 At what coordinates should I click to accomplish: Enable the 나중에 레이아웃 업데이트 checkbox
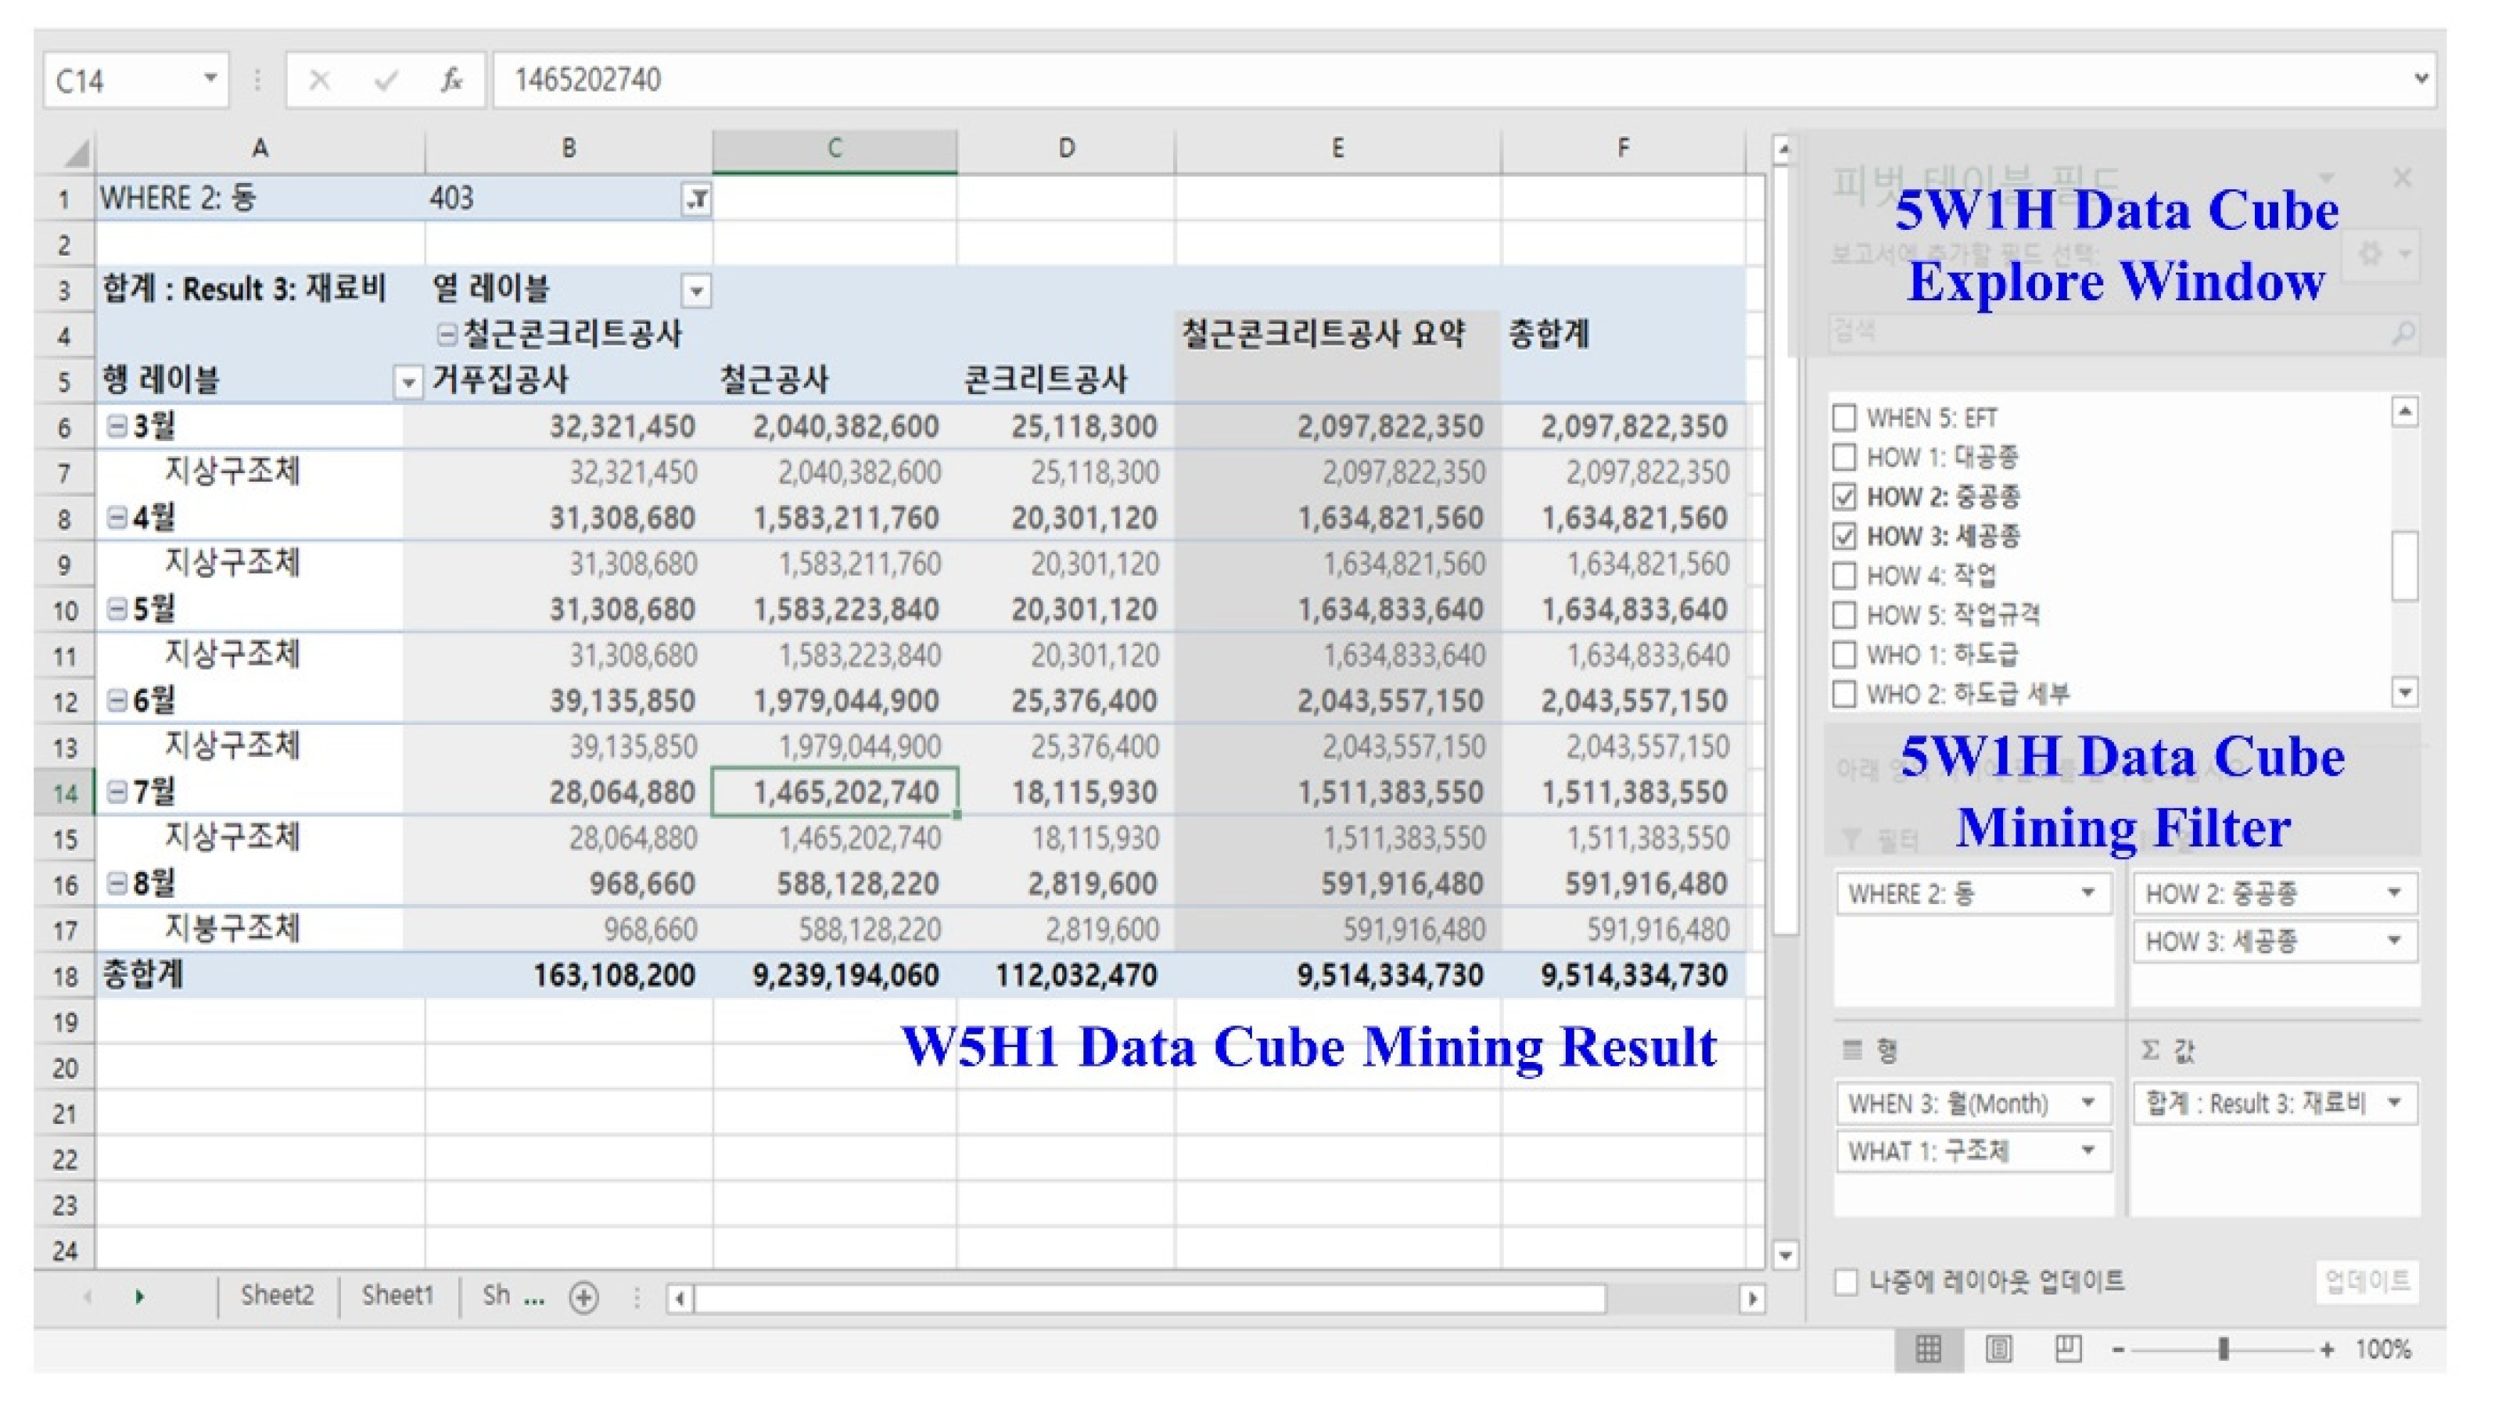1847,1282
